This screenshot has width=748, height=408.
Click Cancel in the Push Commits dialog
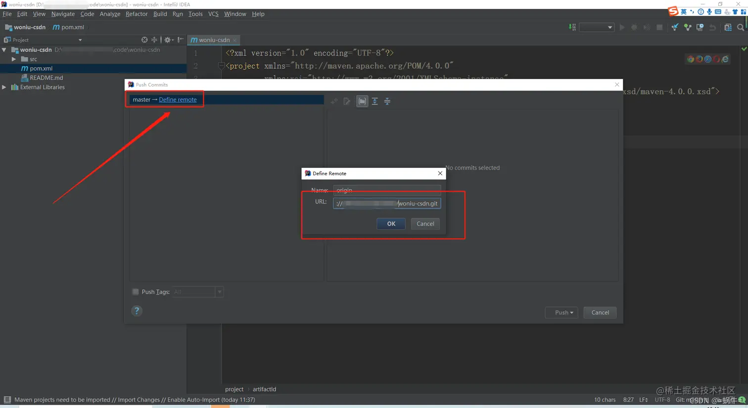click(600, 313)
